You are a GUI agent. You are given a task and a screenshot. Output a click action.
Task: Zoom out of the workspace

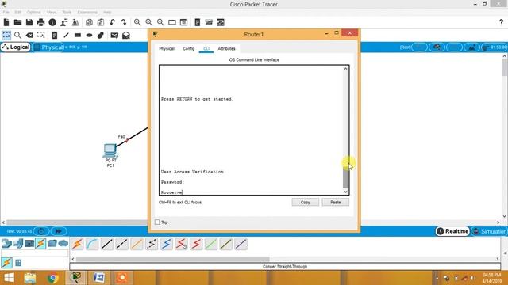tap(160, 22)
